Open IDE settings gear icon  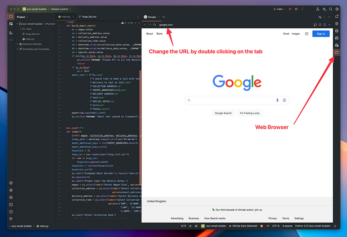coord(337,9)
